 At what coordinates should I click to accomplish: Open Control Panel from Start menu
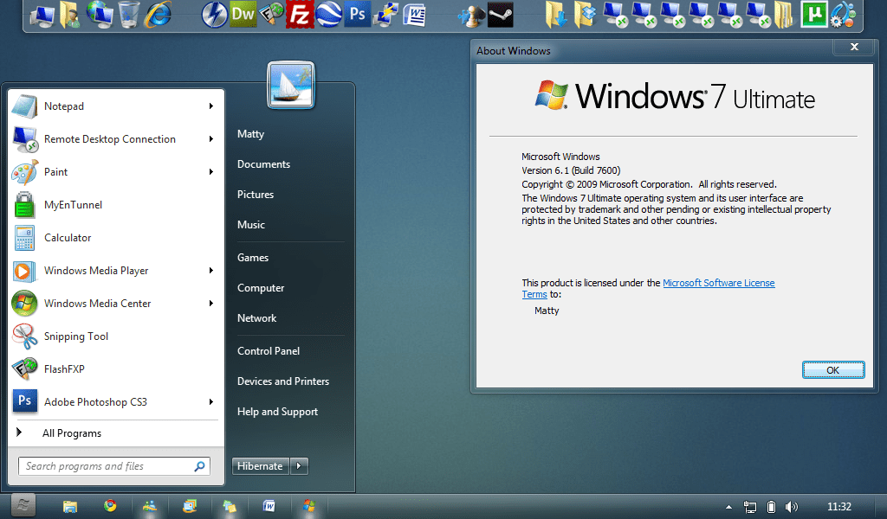269,350
